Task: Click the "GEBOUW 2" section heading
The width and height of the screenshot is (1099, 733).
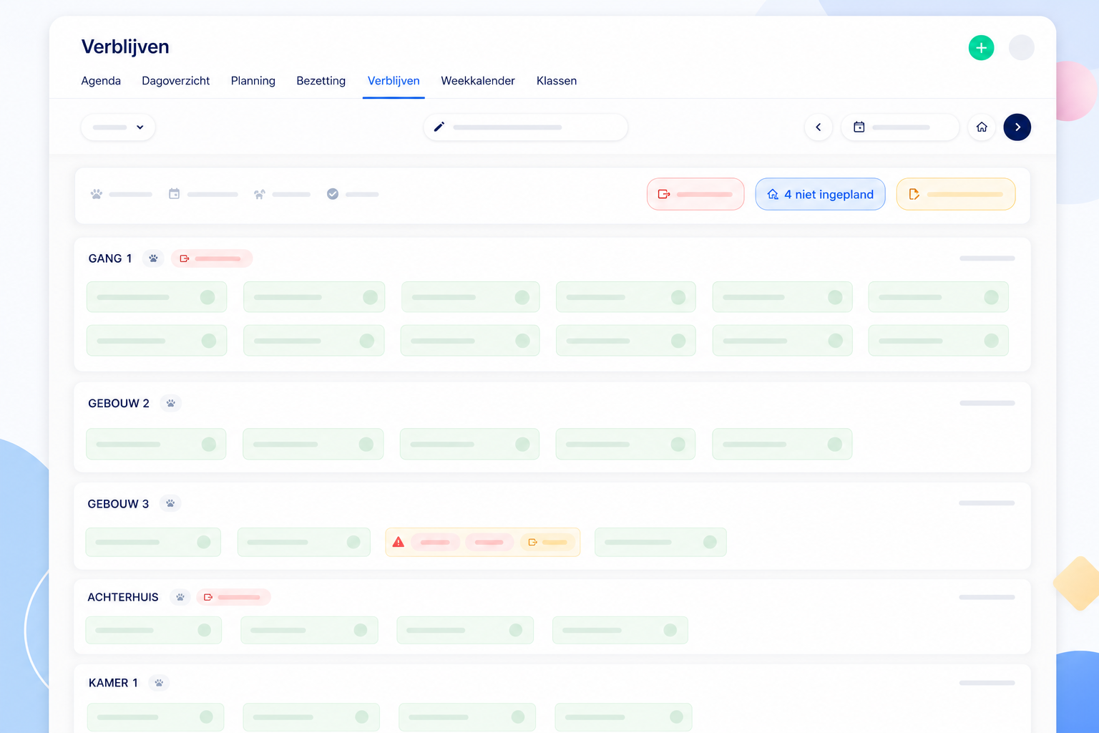Action: [119, 404]
